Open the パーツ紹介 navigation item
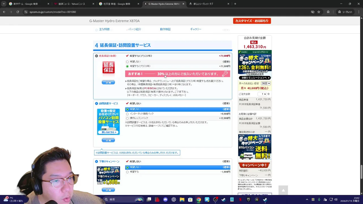363x204 pixels. click(x=135, y=29)
